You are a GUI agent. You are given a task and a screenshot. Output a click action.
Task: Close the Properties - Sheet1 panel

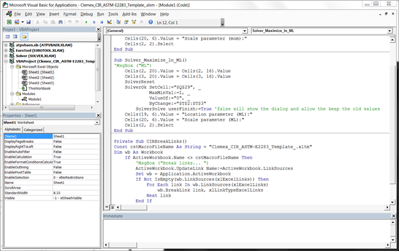(99, 116)
